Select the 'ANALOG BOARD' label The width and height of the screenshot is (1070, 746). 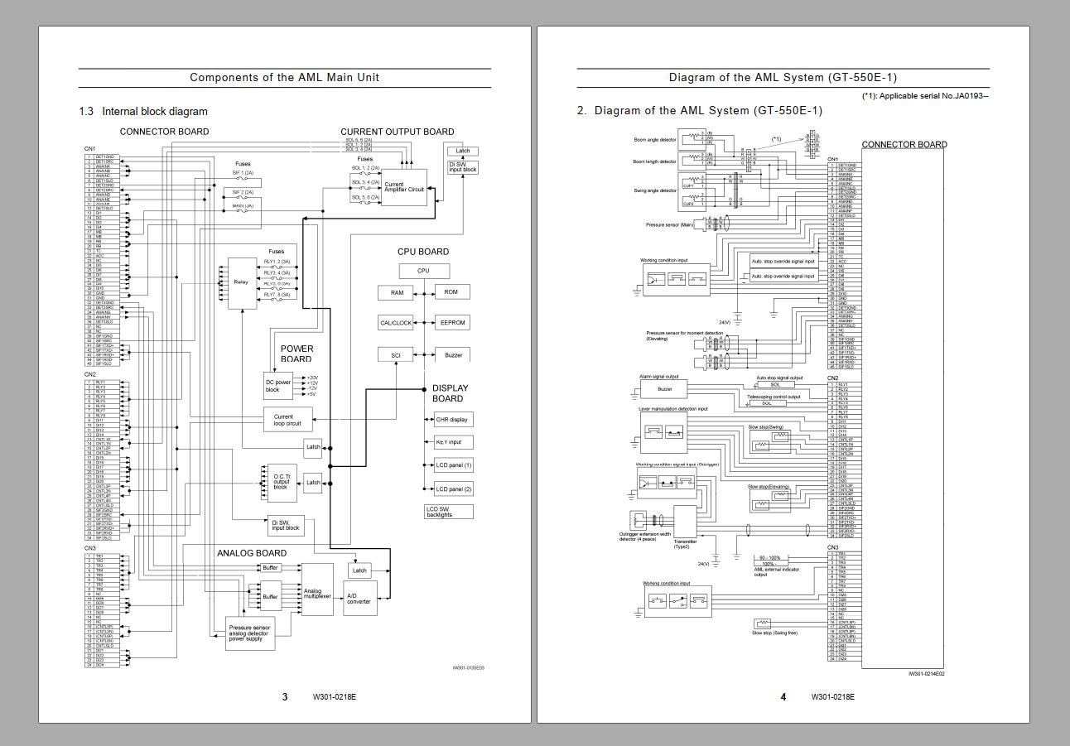[x=252, y=553]
